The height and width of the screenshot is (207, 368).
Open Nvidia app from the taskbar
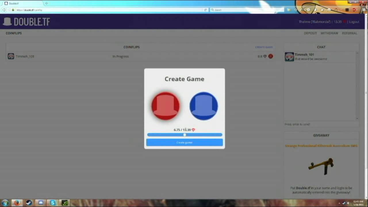65,203
